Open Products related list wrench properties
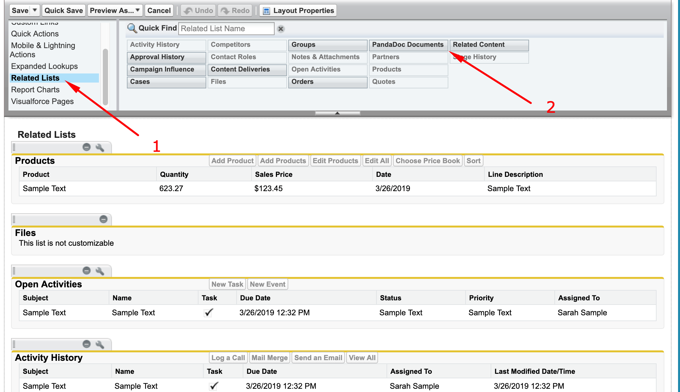The height and width of the screenshot is (392, 680). coord(100,148)
